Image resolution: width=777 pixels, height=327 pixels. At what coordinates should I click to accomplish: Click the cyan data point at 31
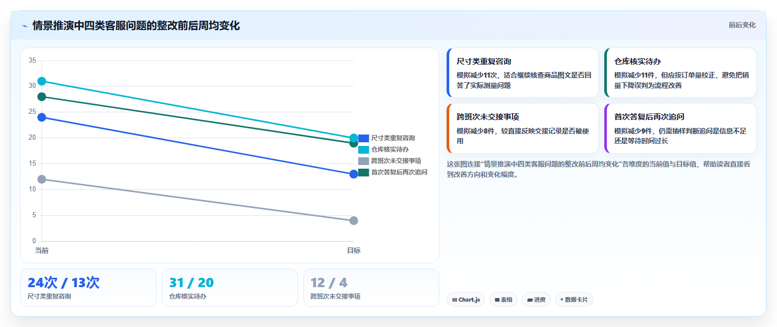click(42, 81)
